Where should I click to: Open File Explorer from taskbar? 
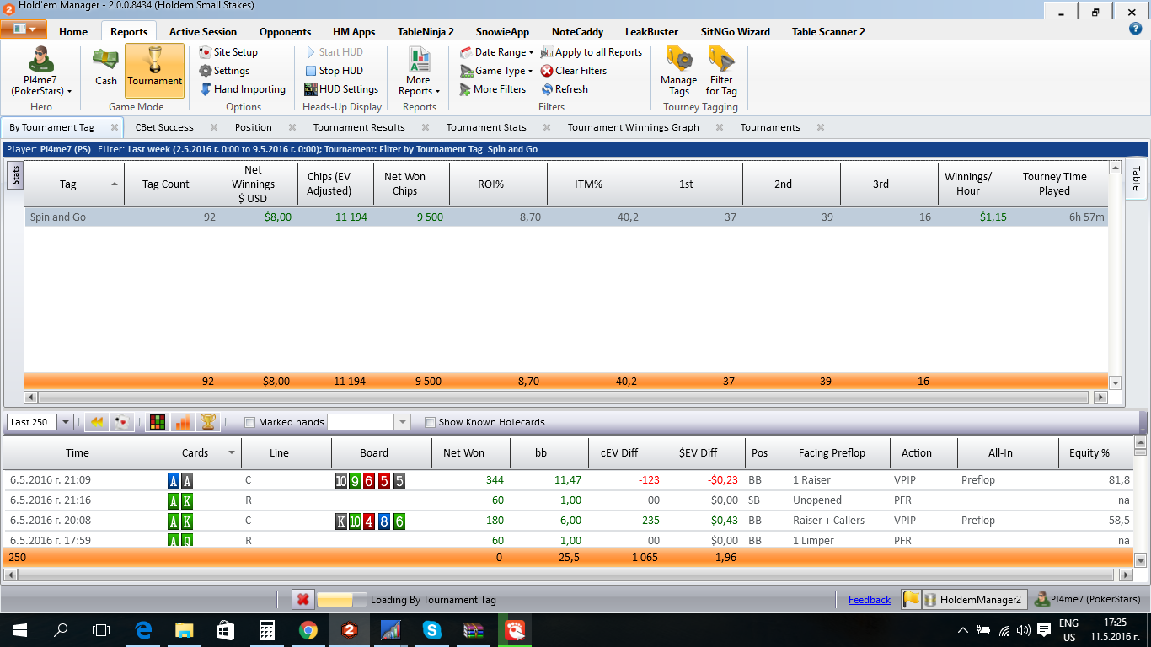pos(184,630)
